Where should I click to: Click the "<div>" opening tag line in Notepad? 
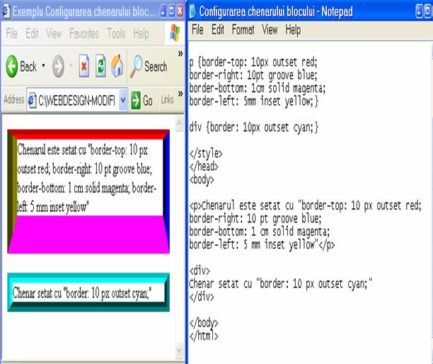pyautogui.click(x=200, y=271)
